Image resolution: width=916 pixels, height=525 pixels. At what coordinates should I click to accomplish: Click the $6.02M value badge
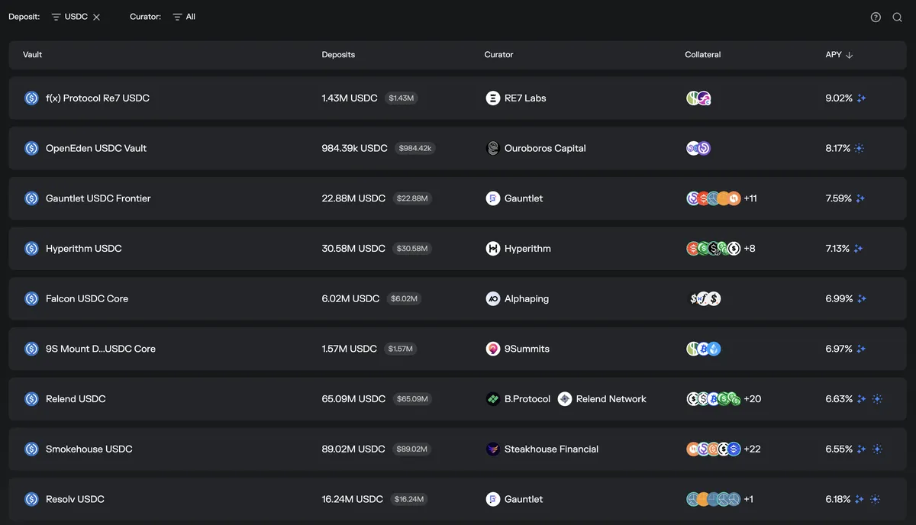pyautogui.click(x=405, y=298)
